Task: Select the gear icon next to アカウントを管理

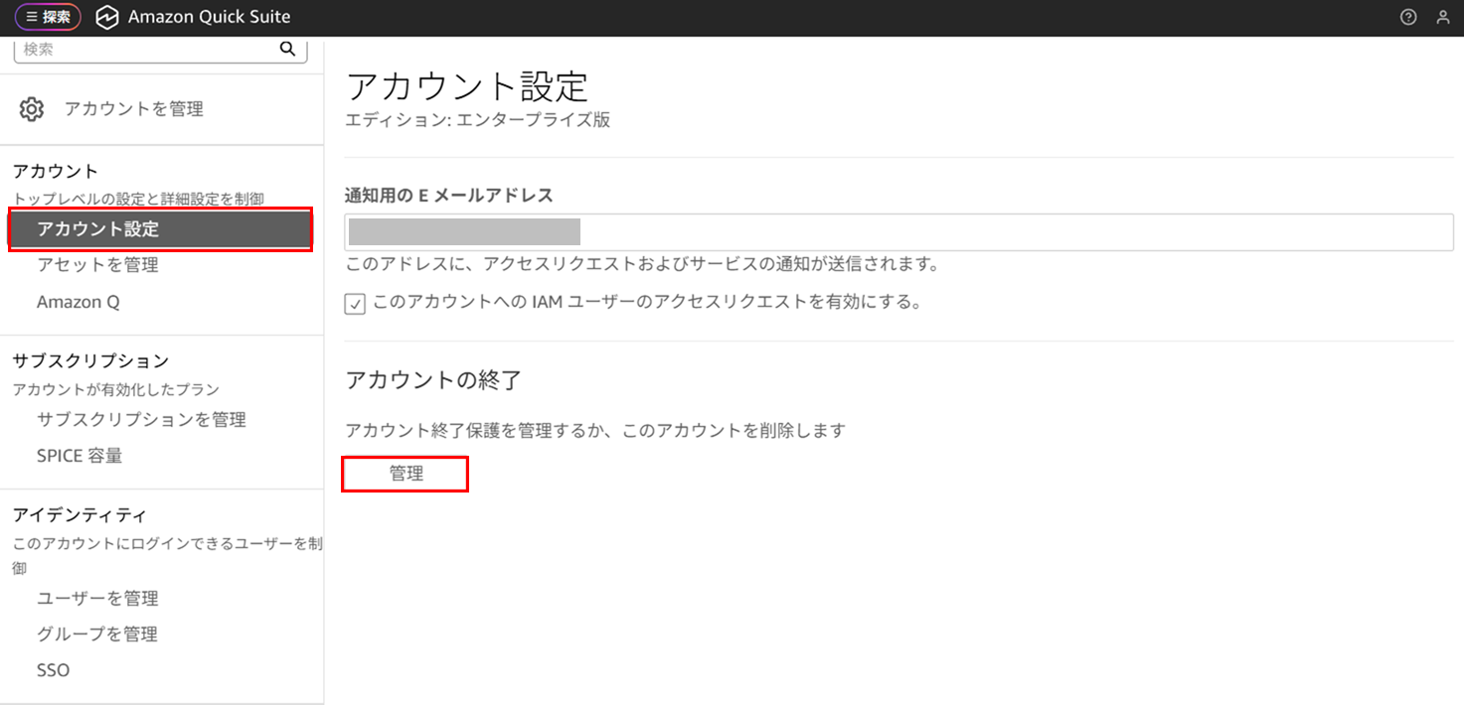Action: pos(31,108)
